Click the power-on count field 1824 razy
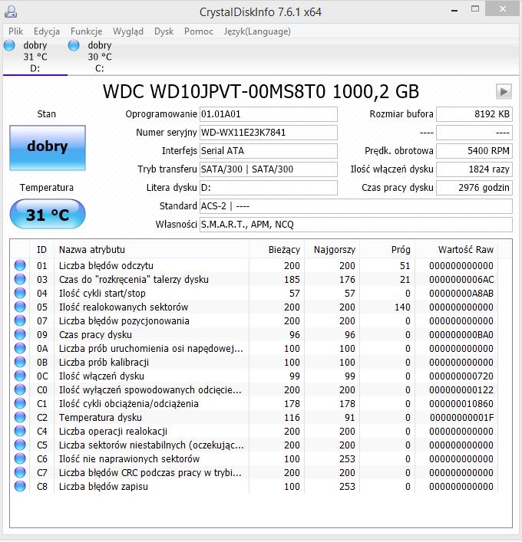This screenshot has height=542, width=522. 474,169
